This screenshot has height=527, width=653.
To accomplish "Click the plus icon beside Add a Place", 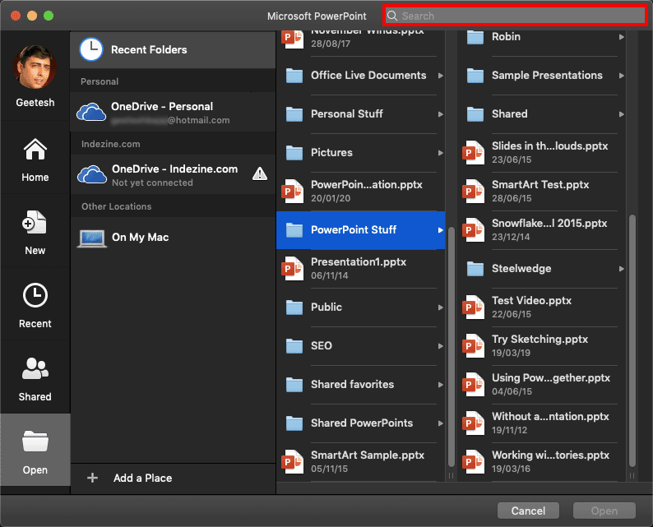I will click(92, 478).
